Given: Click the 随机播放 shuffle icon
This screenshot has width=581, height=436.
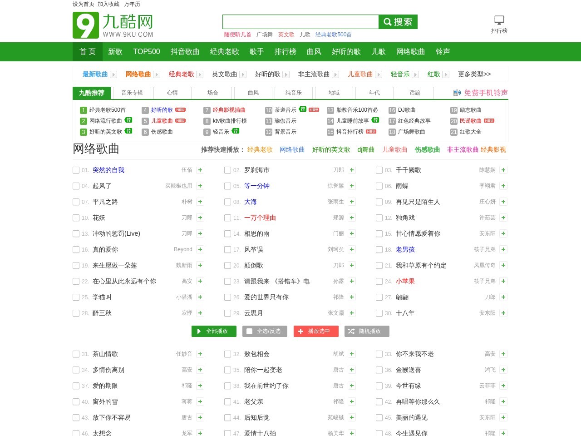Looking at the screenshot, I should point(351,331).
